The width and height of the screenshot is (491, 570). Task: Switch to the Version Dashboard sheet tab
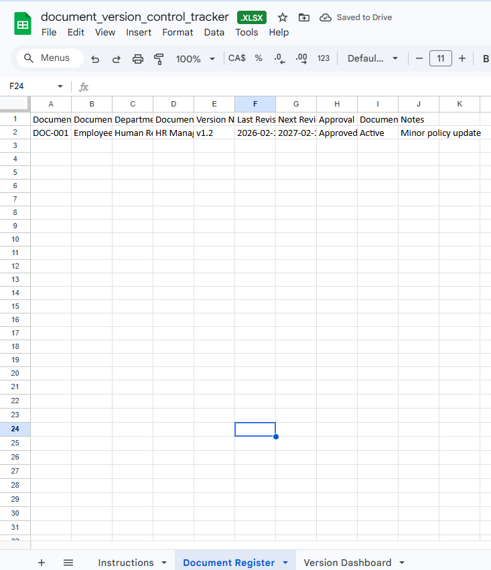point(347,563)
